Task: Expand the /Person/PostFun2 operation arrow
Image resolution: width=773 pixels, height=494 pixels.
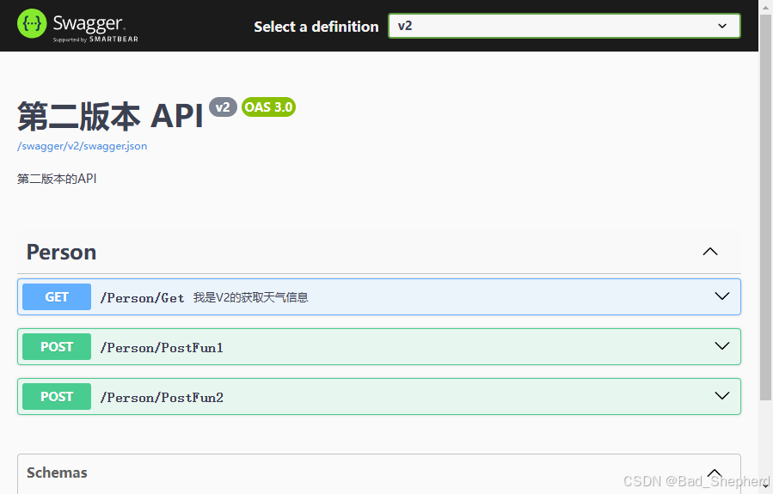Action: click(x=721, y=395)
